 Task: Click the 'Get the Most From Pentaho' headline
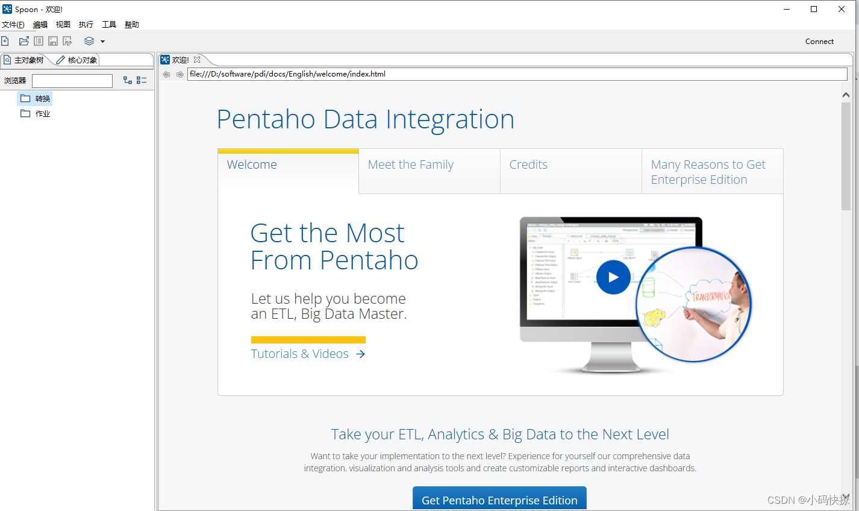(334, 246)
